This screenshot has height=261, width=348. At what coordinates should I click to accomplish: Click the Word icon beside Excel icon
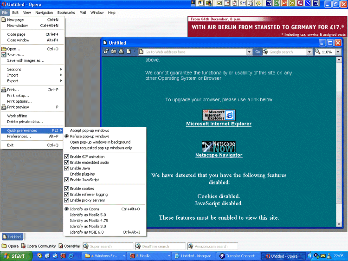(269, 3)
